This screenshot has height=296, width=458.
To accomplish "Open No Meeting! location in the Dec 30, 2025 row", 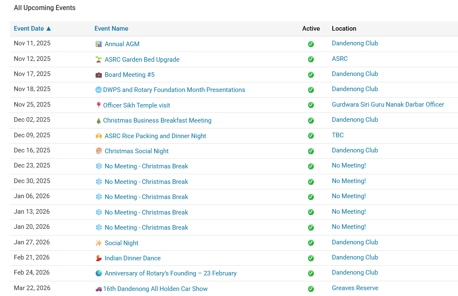I will point(349,181).
